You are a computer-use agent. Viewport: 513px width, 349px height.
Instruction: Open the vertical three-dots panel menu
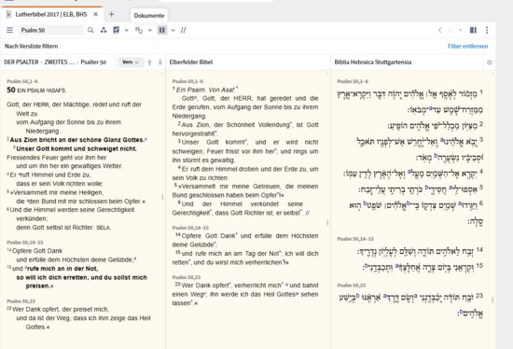coord(487,30)
